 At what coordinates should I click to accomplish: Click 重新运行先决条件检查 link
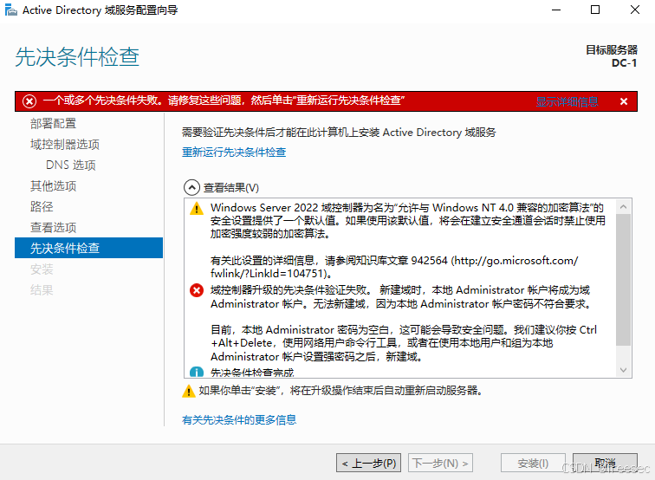coord(234,152)
